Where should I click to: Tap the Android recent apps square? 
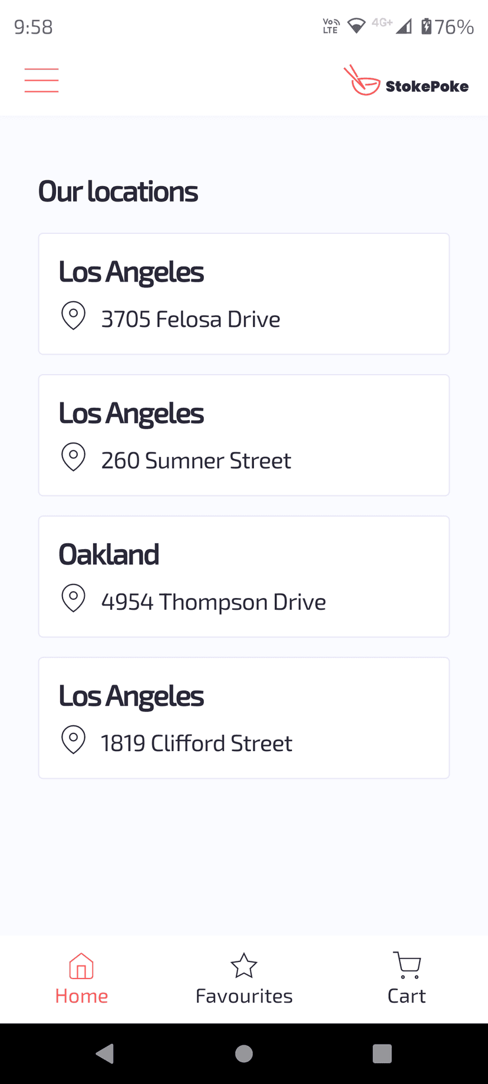[383, 1053]
